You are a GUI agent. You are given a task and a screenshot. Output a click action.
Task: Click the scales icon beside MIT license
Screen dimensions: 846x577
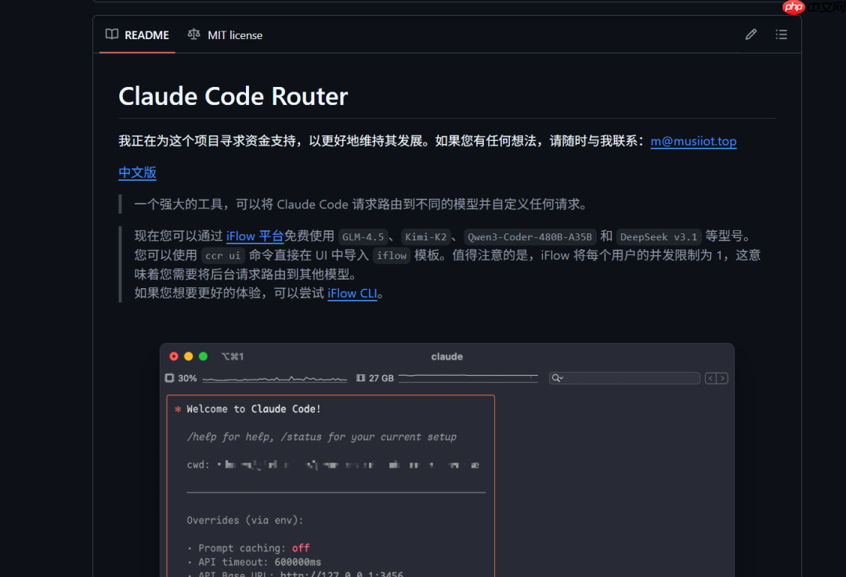(193, 34)
